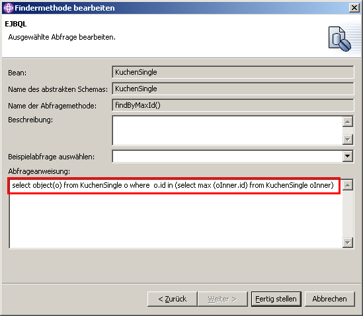Image resolution: width=363 pixels, height=316 pixels.
Task: Click Abfrageanweisung scrollbar down arrow
Action: (x=348, y=243)
